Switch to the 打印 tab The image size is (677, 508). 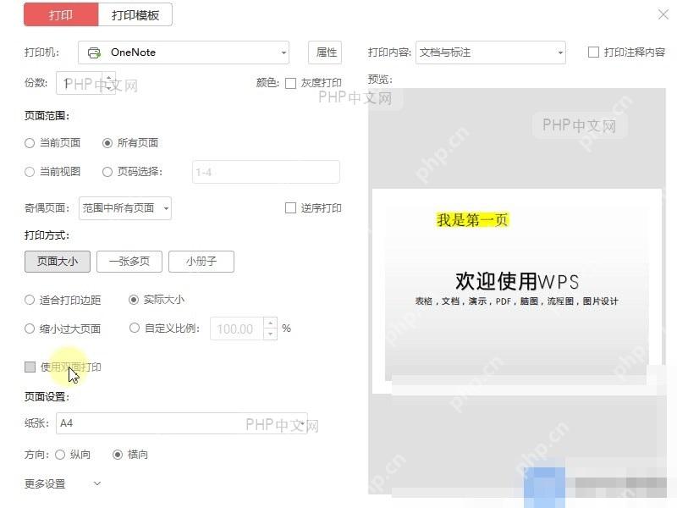[61, 15]
